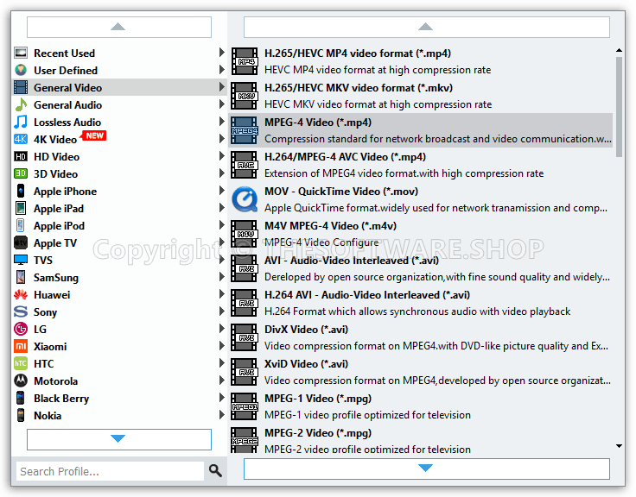Click the 4K Video category icon
Screen dimensions: 636x497
coord(21,139)
